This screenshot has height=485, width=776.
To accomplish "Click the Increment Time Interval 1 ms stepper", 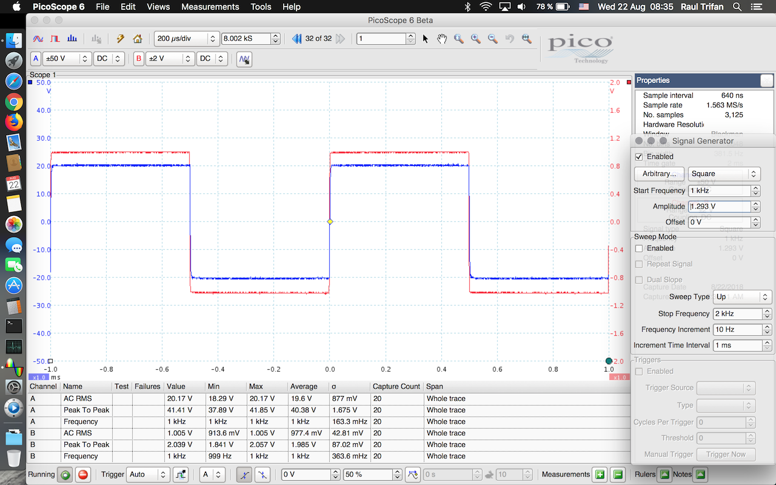I will pos(766,346).
